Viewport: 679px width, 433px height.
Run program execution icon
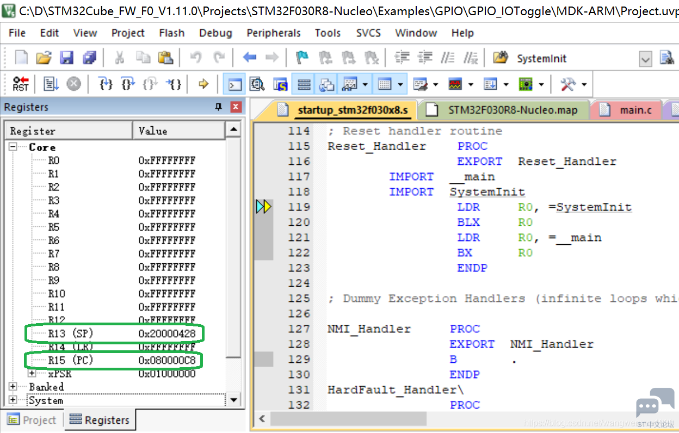pos(52,84)
